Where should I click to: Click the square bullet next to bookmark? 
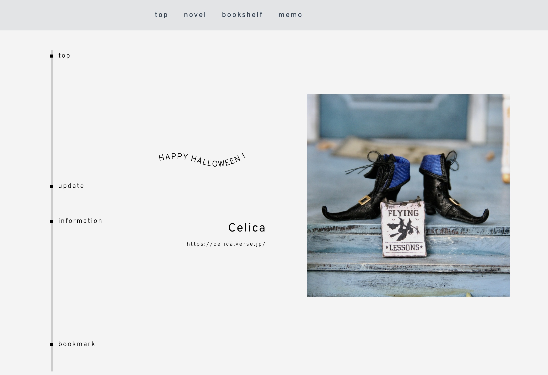52,344
